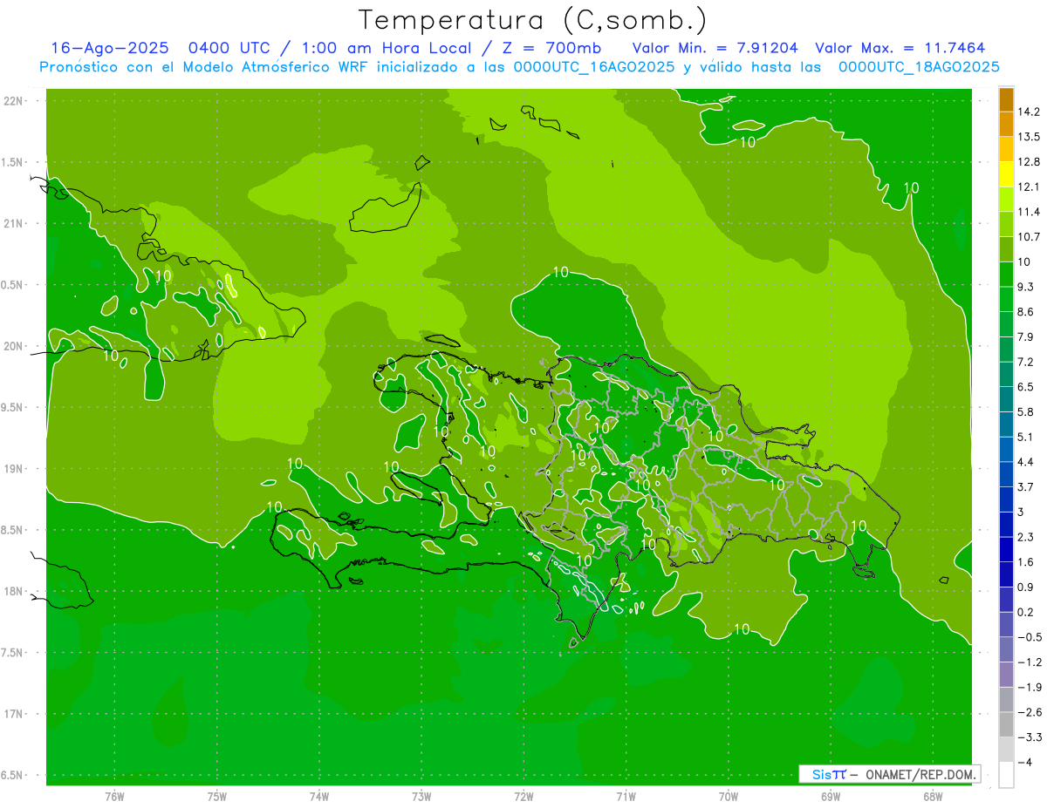Click legend value "8.6"
Viewport: 1047px width, 808px height.
tap(1026, 312)
